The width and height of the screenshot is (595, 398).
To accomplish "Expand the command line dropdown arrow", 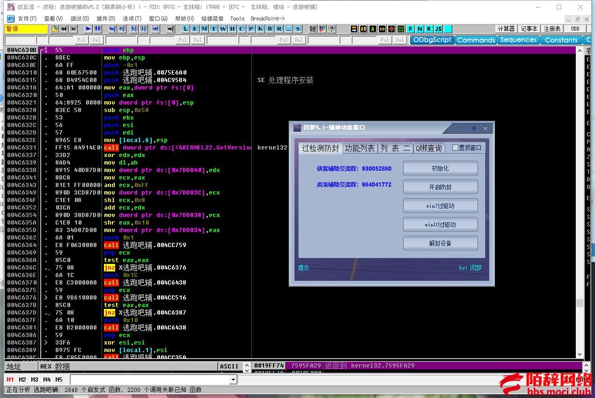I will pos(233,380).
